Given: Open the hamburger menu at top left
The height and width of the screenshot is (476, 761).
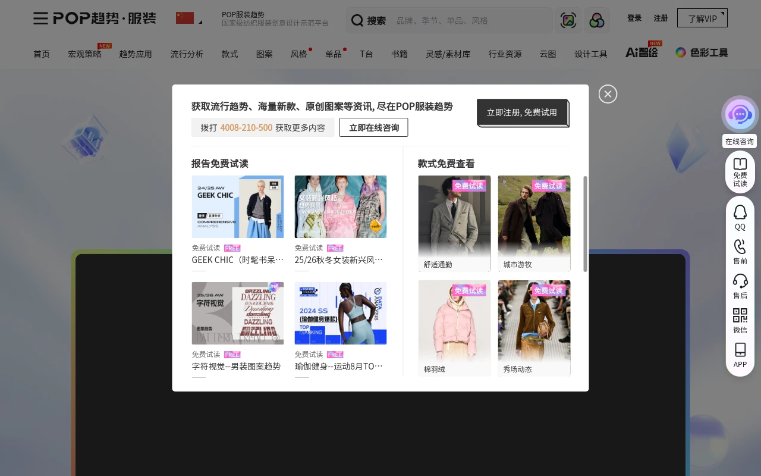Looking at the screenshot, I should [x=40, y=18].
